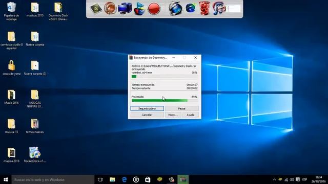Screen dimensions: 328x184
Task: Click the colorful media player dock icon
Action: [139, 8]
